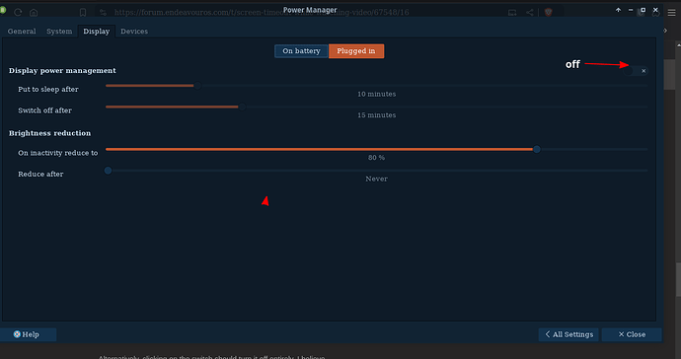
Task: Open the browser hamburger menu
Action: click(671, 13)
